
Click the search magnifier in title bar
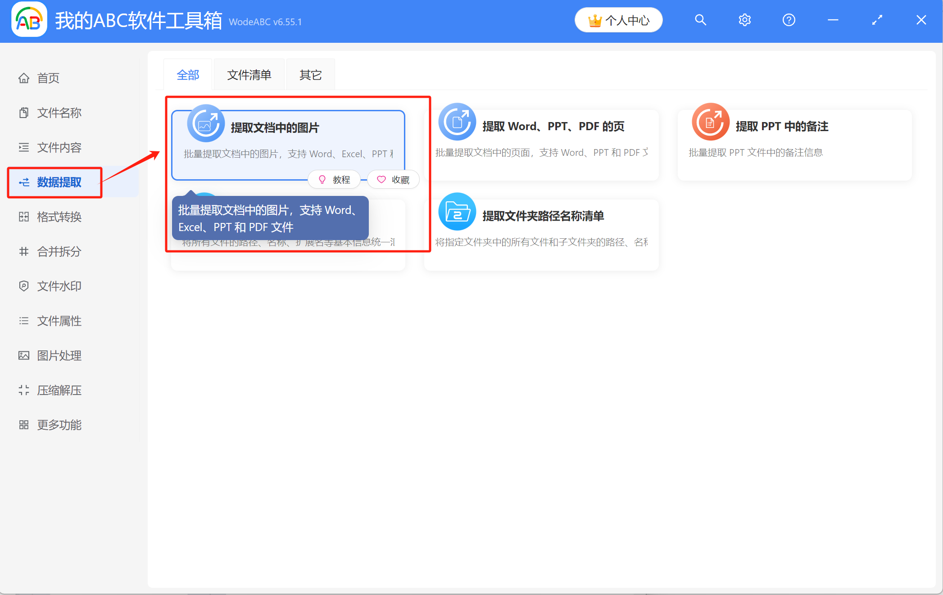(x=701, y=20)
